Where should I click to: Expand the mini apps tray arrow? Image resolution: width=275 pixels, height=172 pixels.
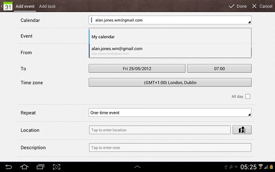tap(137, 166)
